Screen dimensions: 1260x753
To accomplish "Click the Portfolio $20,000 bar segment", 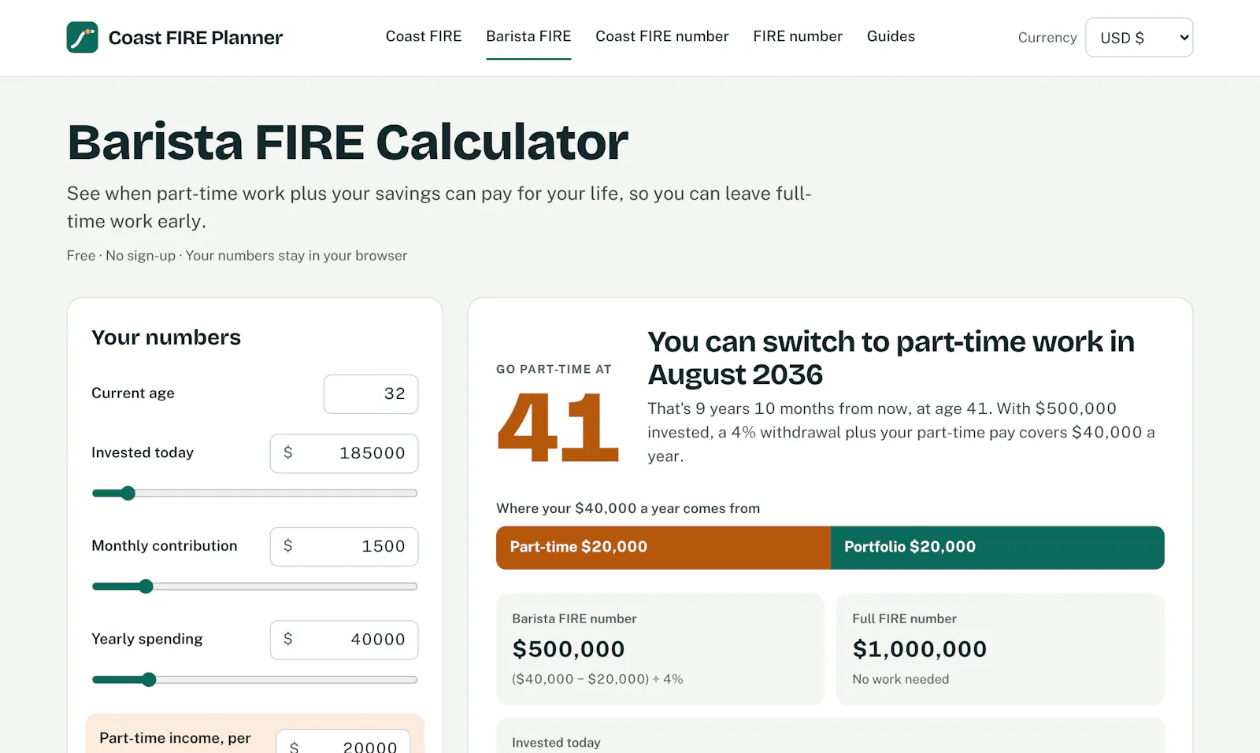I will (998, 548).
